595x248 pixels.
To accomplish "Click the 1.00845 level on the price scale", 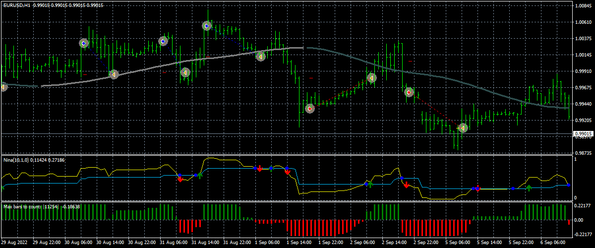I will coord(583,6).
